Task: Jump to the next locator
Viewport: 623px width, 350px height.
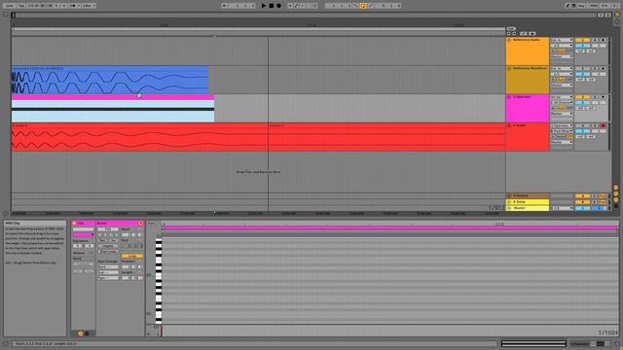Action: click(514, 34)
